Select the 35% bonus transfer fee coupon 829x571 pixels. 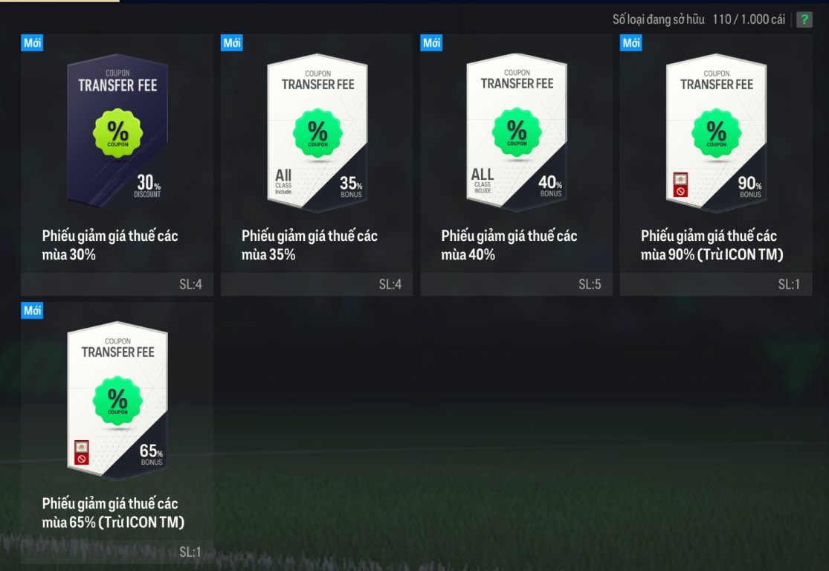tap(317, 132)
